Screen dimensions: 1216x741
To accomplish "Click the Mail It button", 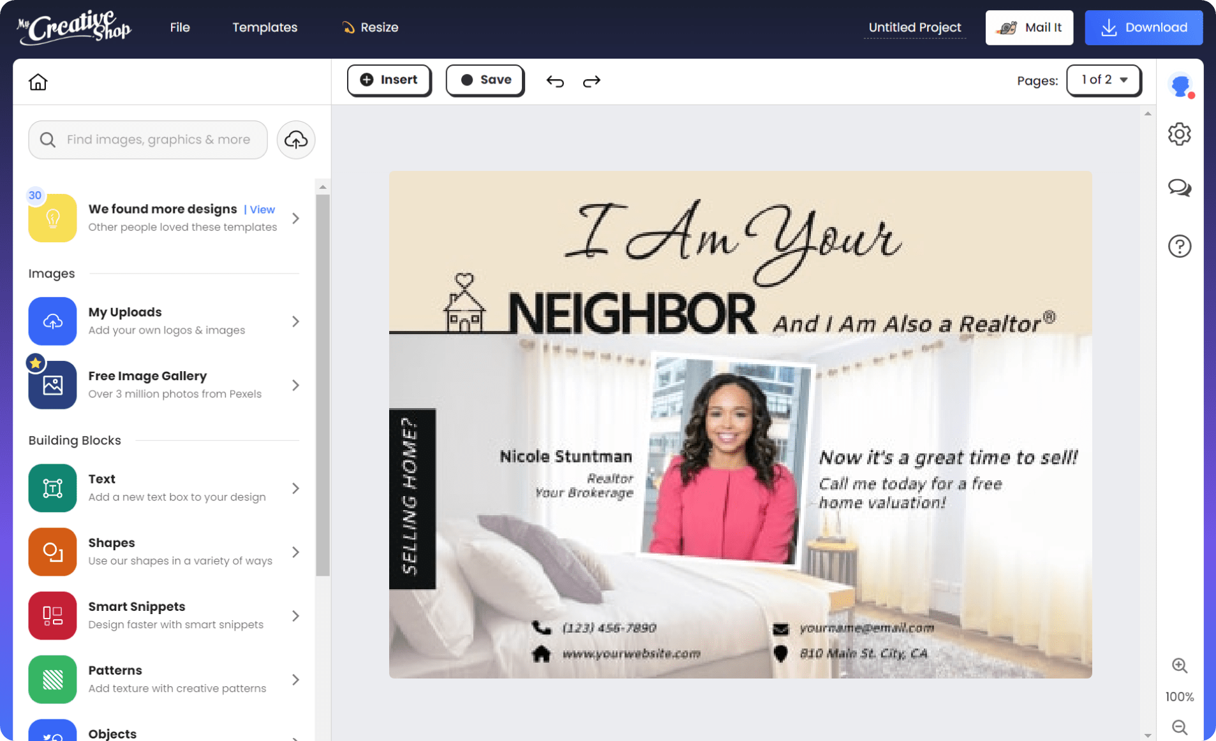I will click(x=1029, y=27).
